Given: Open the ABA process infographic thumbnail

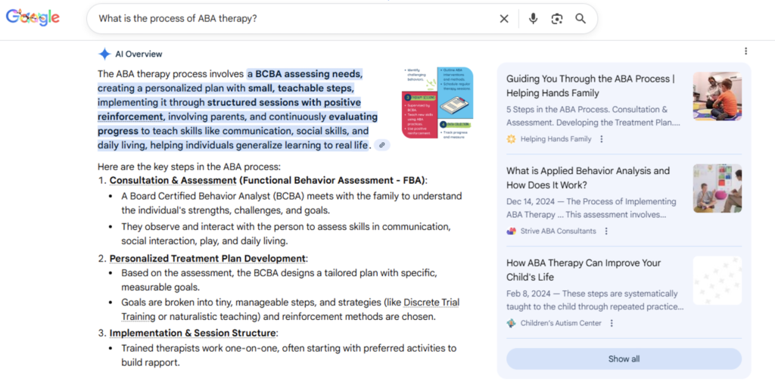Looking at the screenshot, I should pyautogui.click(x=437, y=103).
